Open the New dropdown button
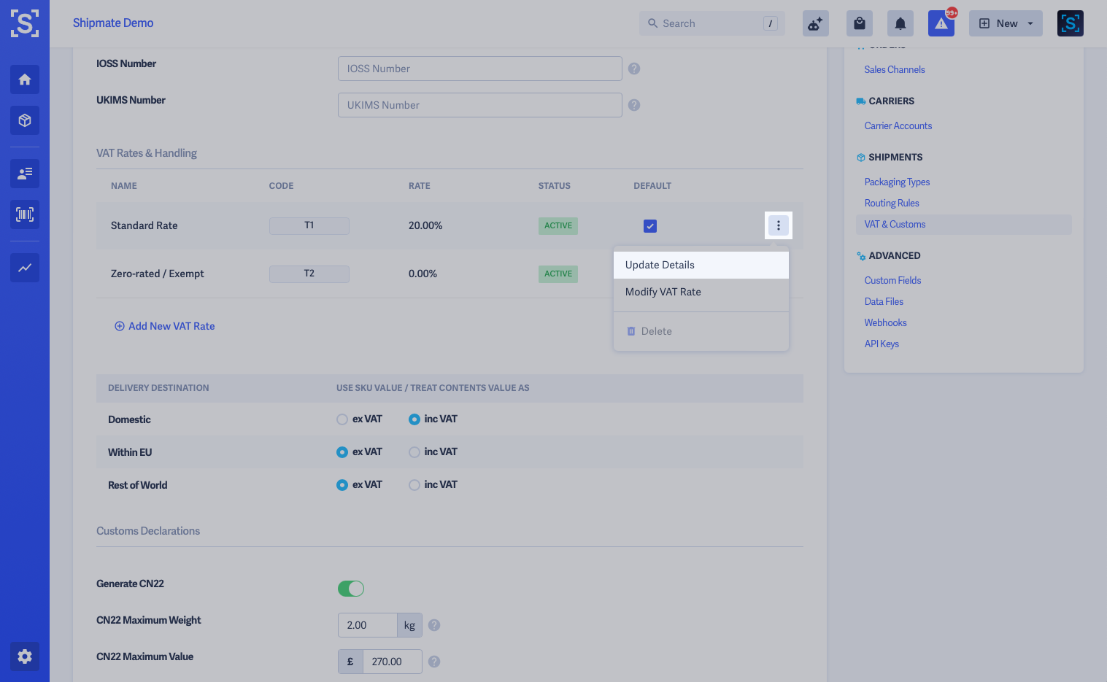 (1006, 23)
